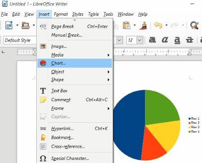Click the Row 4 legend entry
Screen dimensions: 202x163
[194, 132]
